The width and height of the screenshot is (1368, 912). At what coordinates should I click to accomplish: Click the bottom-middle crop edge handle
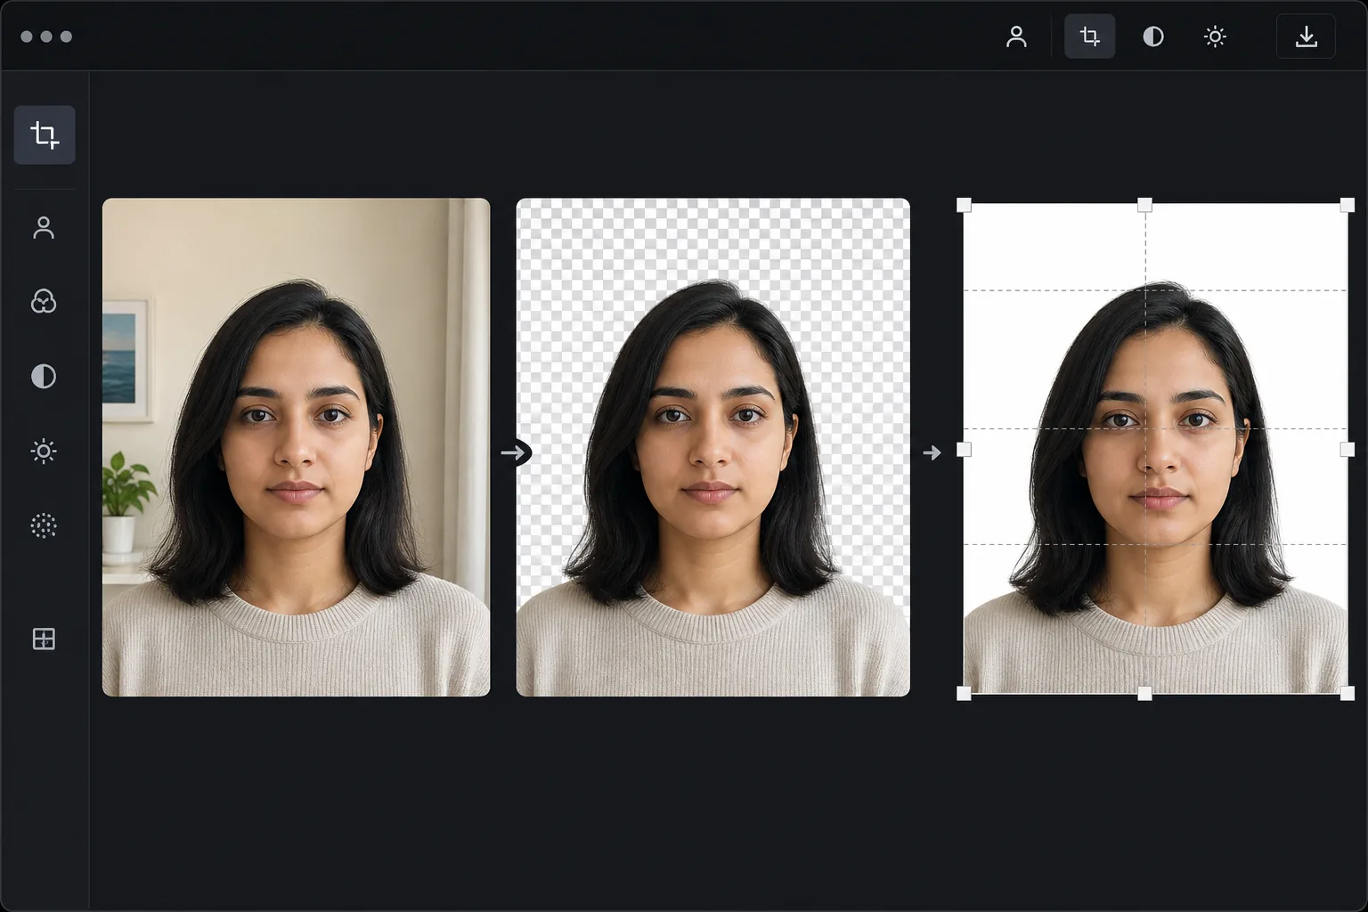[1145, 693]
